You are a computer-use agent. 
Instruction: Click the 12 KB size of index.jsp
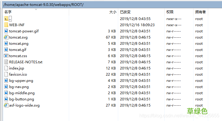(x=111, y=68)
